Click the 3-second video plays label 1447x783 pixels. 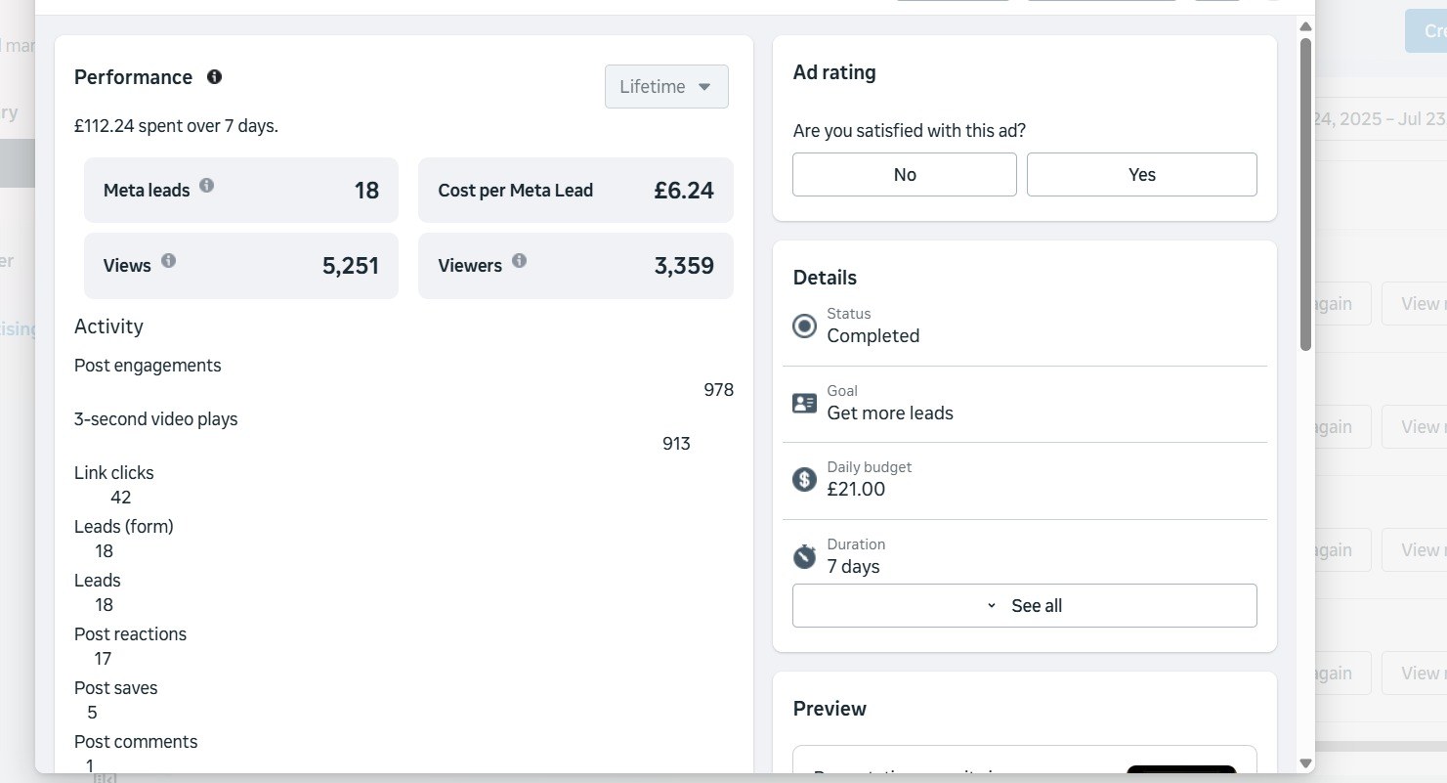pyautogui.click(x=156, y=419)
